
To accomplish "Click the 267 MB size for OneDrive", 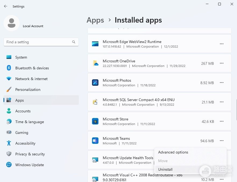I will (x=207, y=63).
